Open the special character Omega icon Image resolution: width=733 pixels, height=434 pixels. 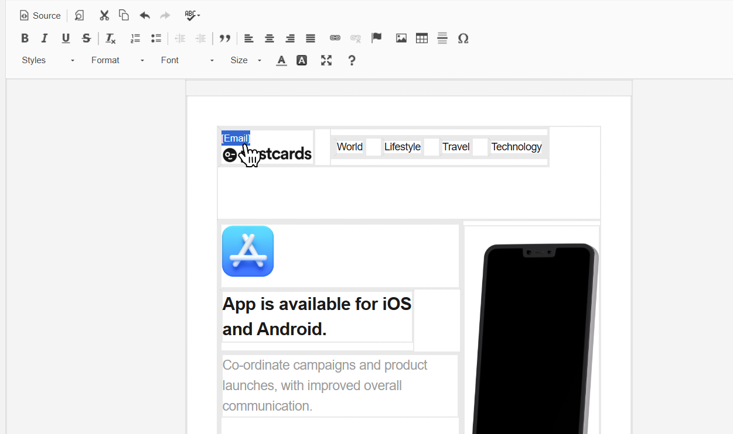(463, 38)
